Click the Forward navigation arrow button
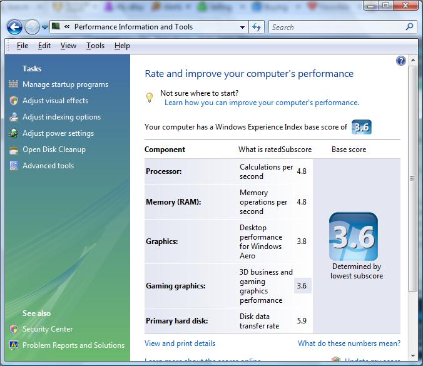Screen dimensions: 423x366 32,27
